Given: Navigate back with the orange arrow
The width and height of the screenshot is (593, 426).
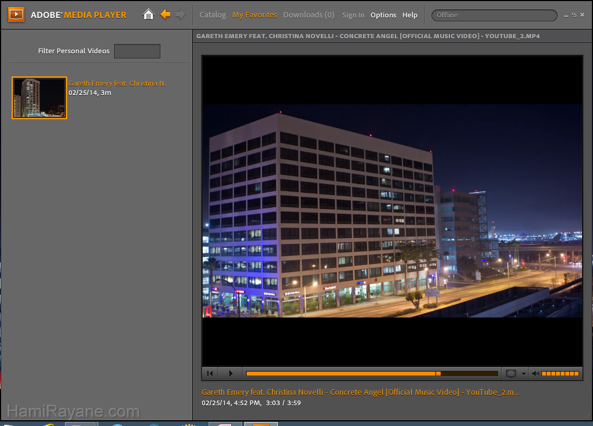Looking at the screenshot, I should 165,14.
